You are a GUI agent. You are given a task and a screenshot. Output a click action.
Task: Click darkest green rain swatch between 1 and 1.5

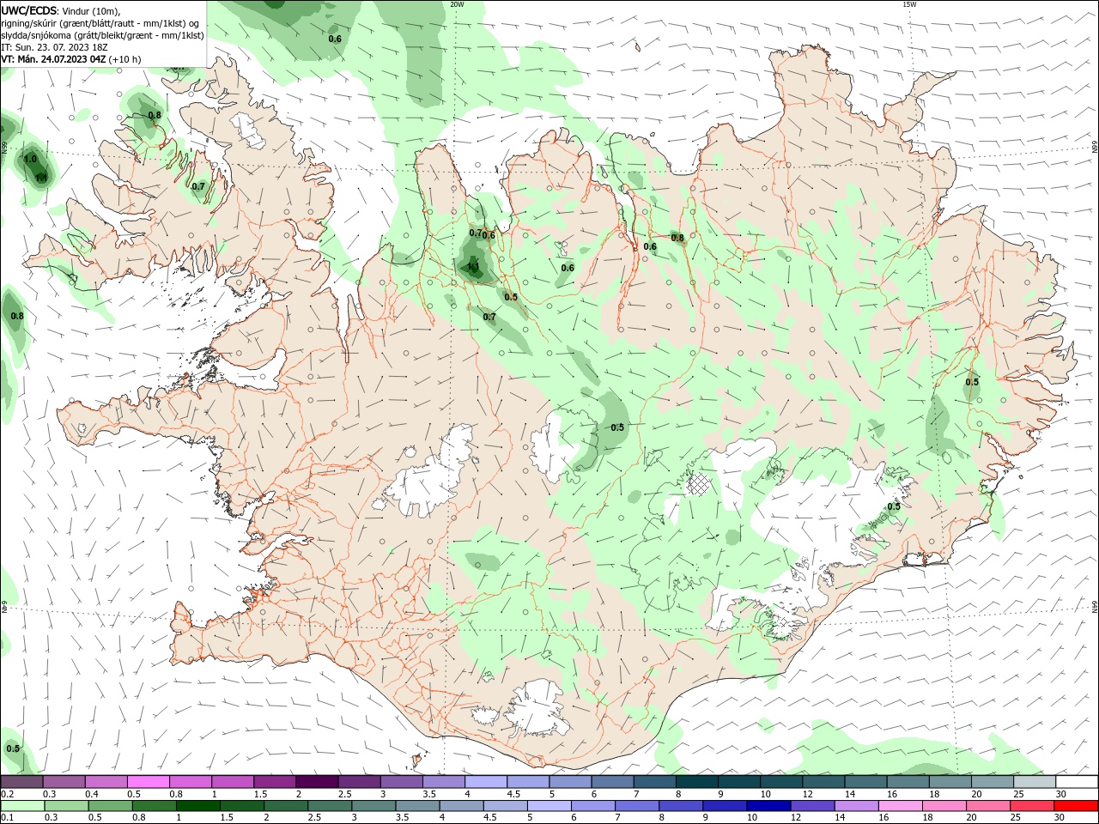(x=197, y=805)
